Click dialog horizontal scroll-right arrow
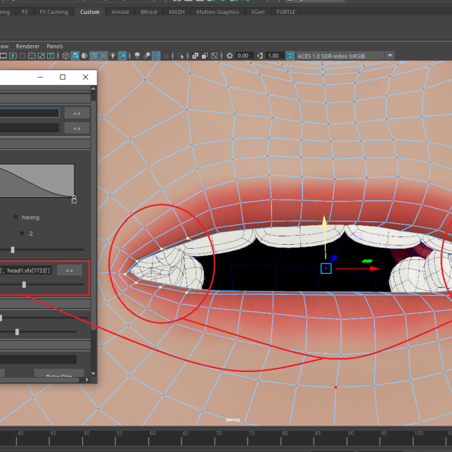The image size is (452, 452). (x=87, y=380)
